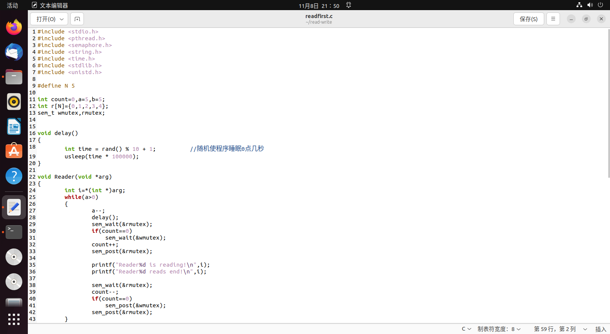Click the #include <semaphore.h> line

pos(74,45)
